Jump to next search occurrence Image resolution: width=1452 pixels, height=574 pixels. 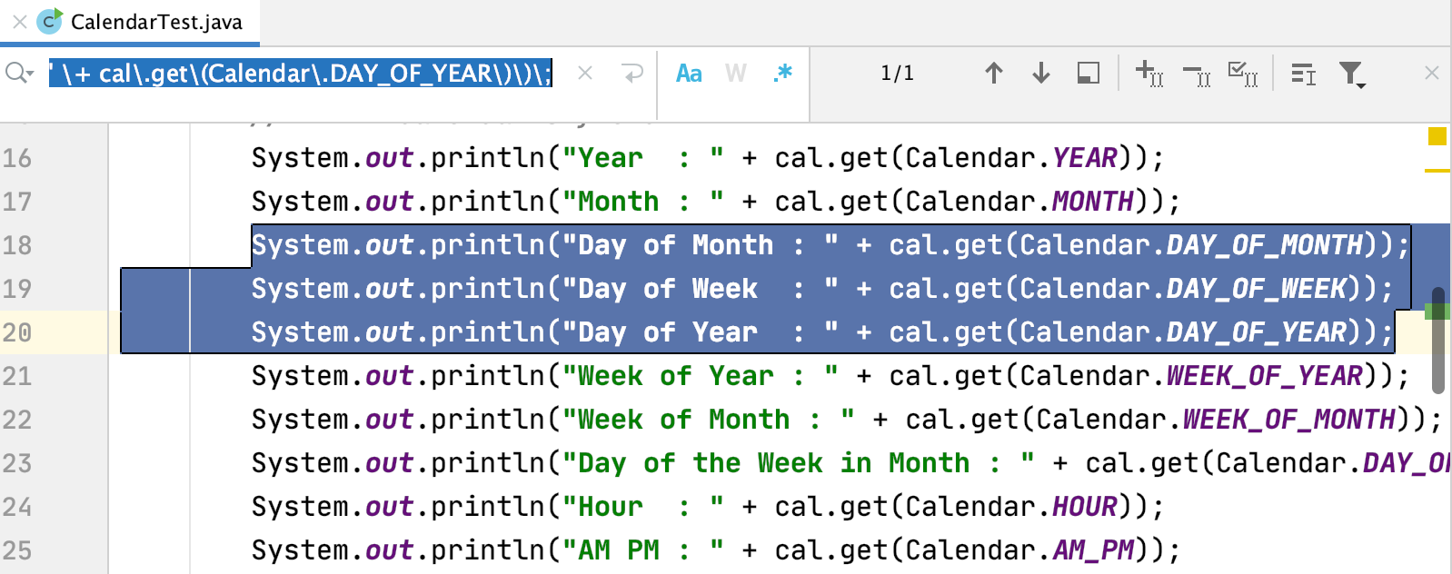1041,74
